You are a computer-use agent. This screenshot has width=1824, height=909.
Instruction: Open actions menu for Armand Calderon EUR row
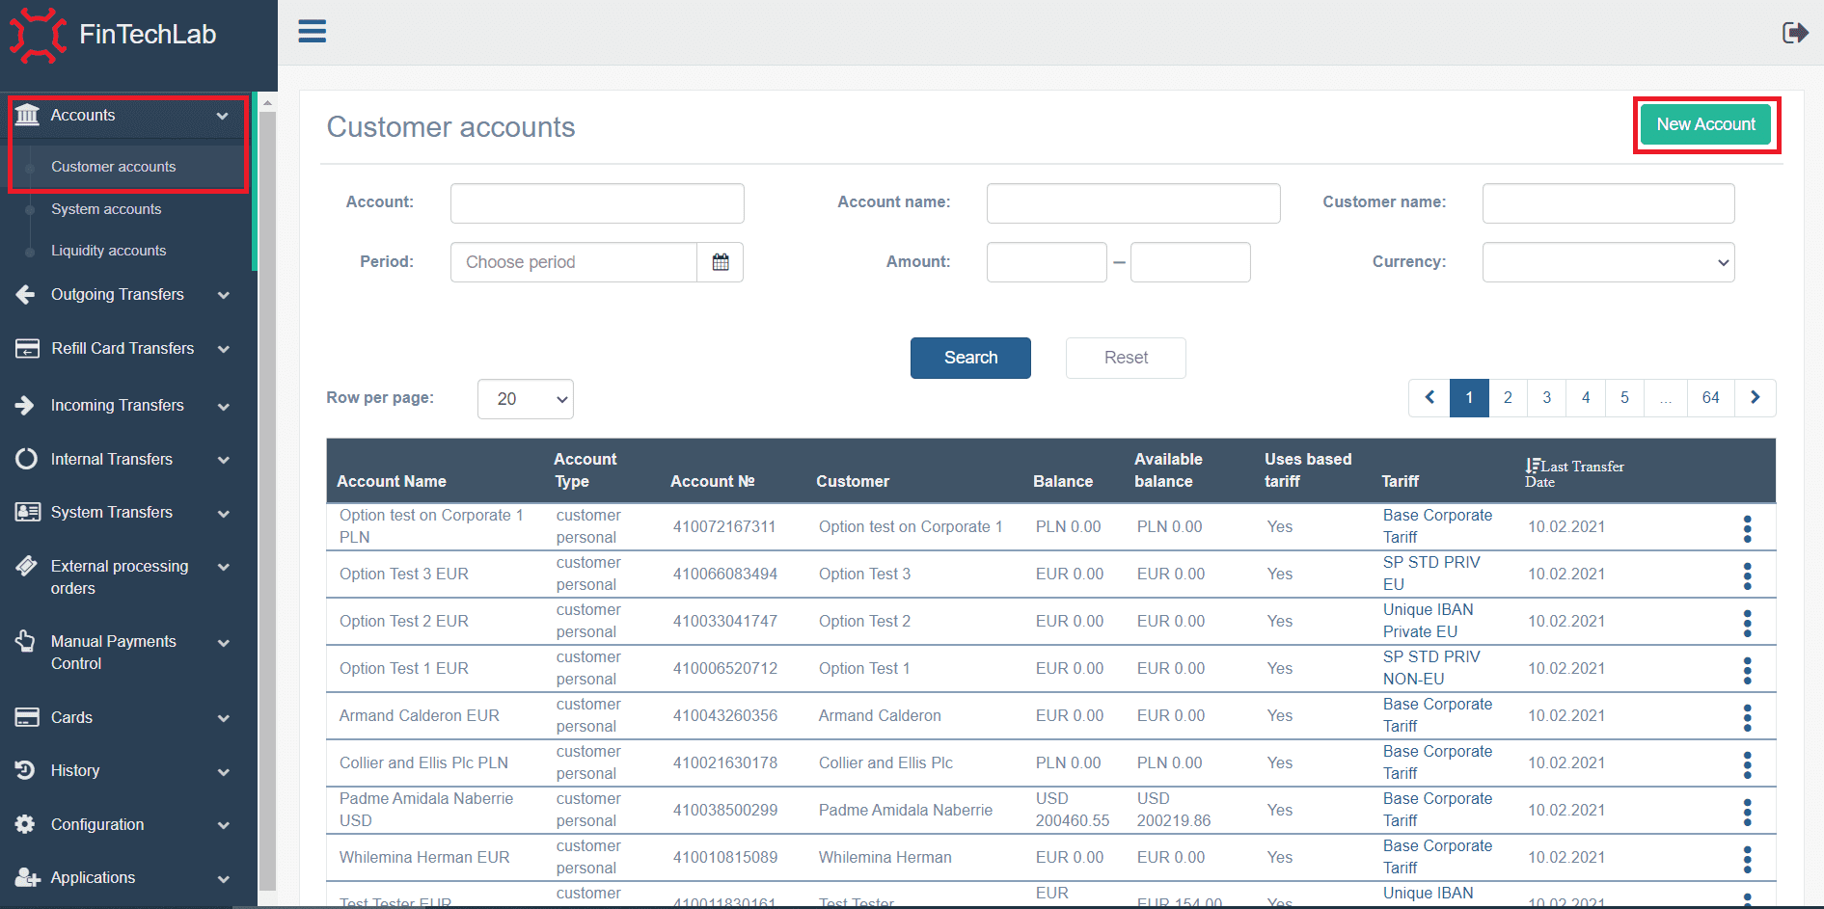[x=1747, y=717]
